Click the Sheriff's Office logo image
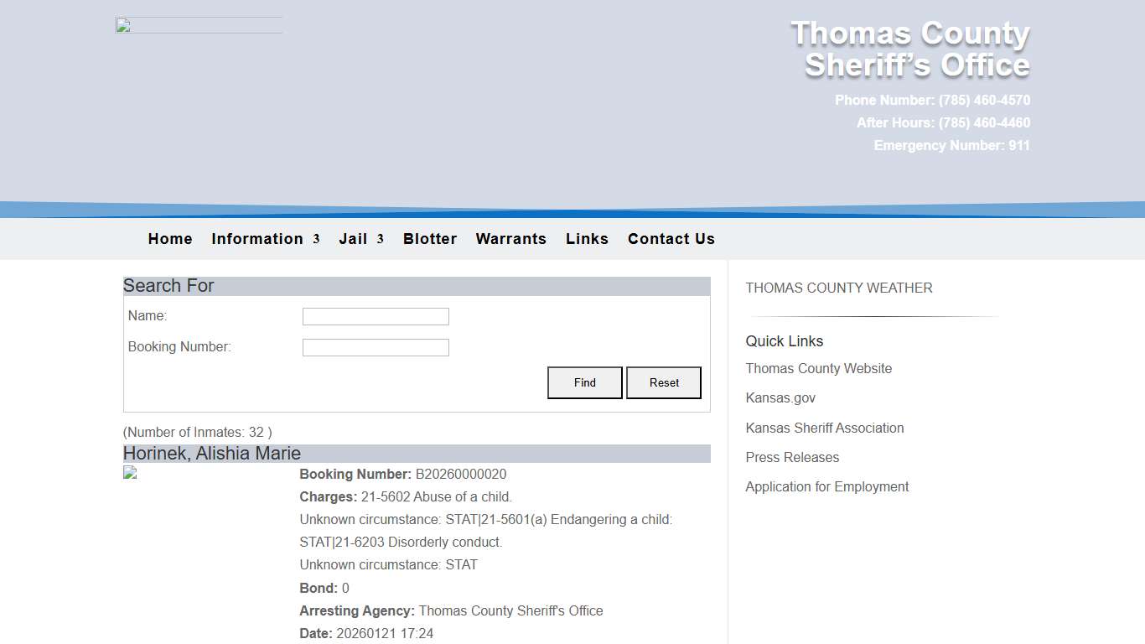This screenshot has height=644, width=1145. pyautogui.click(x=198, y=24)
